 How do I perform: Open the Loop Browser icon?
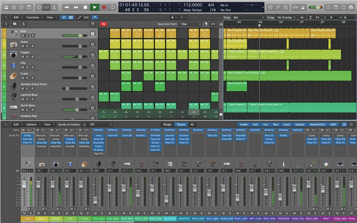(343, 7)
